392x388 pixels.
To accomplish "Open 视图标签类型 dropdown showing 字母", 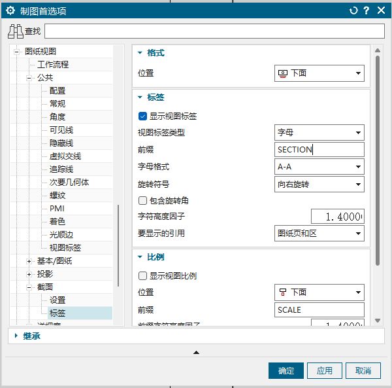I will 319,132.
